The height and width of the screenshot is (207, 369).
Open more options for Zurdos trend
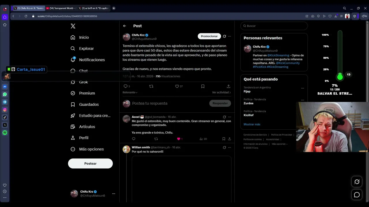point(302,100)
